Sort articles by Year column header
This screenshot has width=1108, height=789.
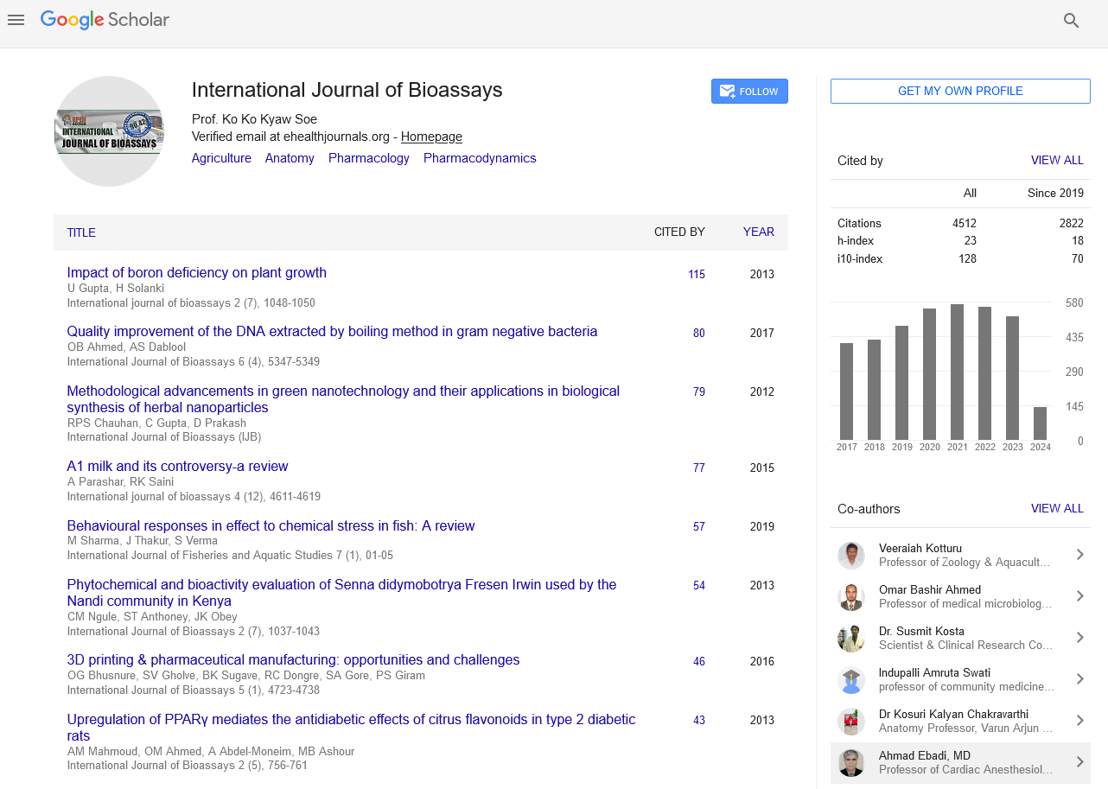(759, 232)
